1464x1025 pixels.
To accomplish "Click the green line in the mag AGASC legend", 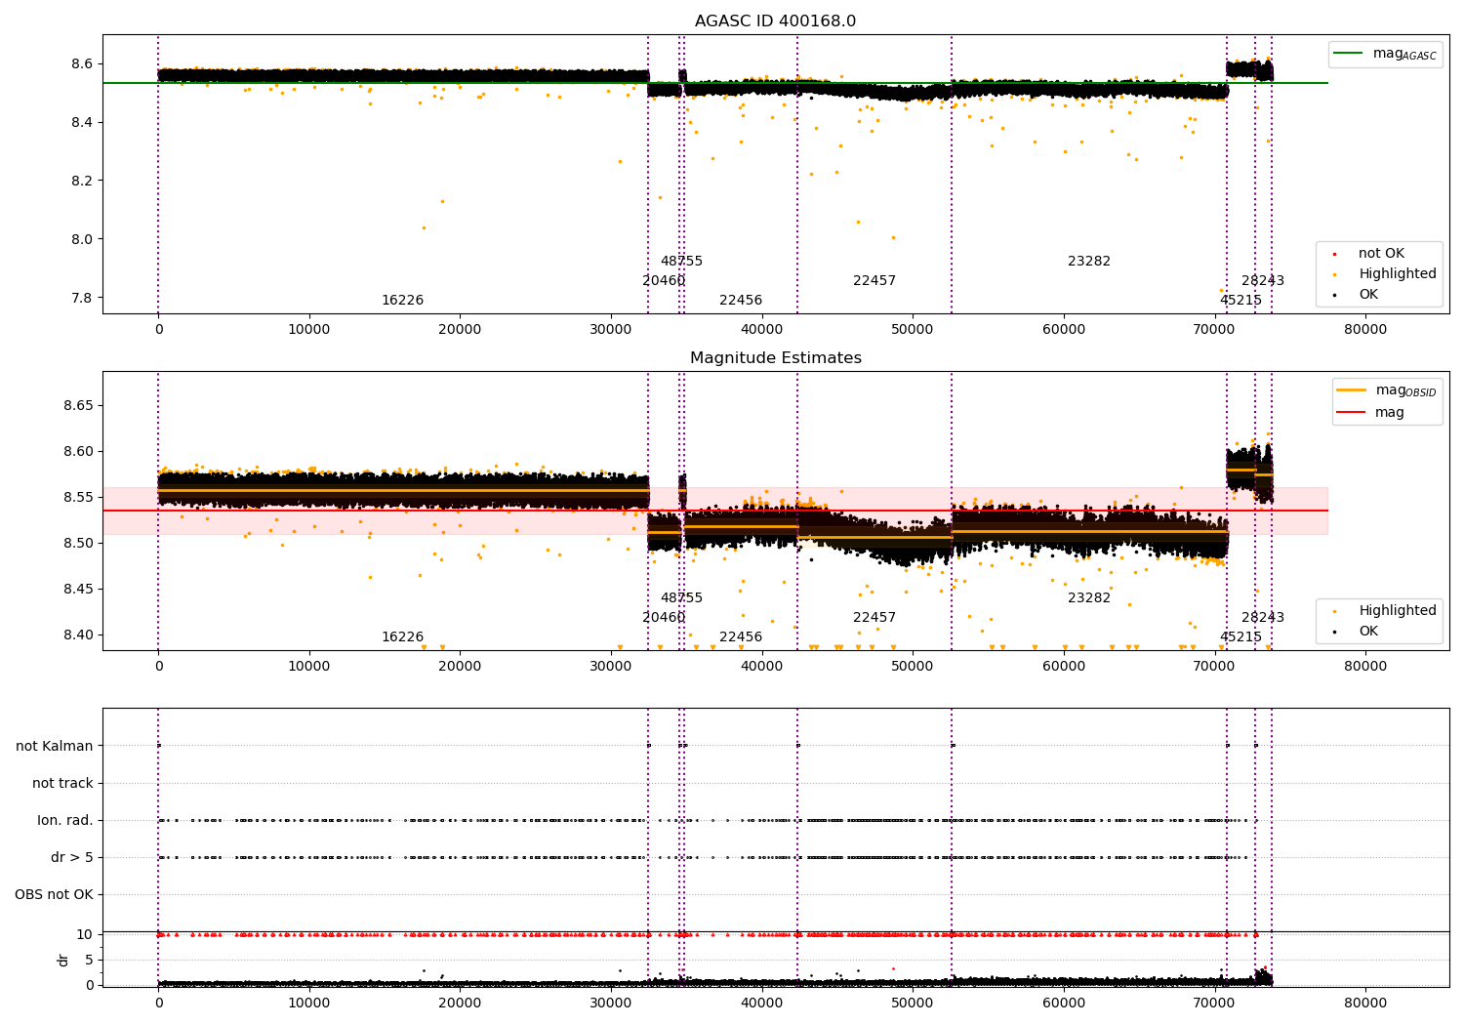I will click(1349, 54).
